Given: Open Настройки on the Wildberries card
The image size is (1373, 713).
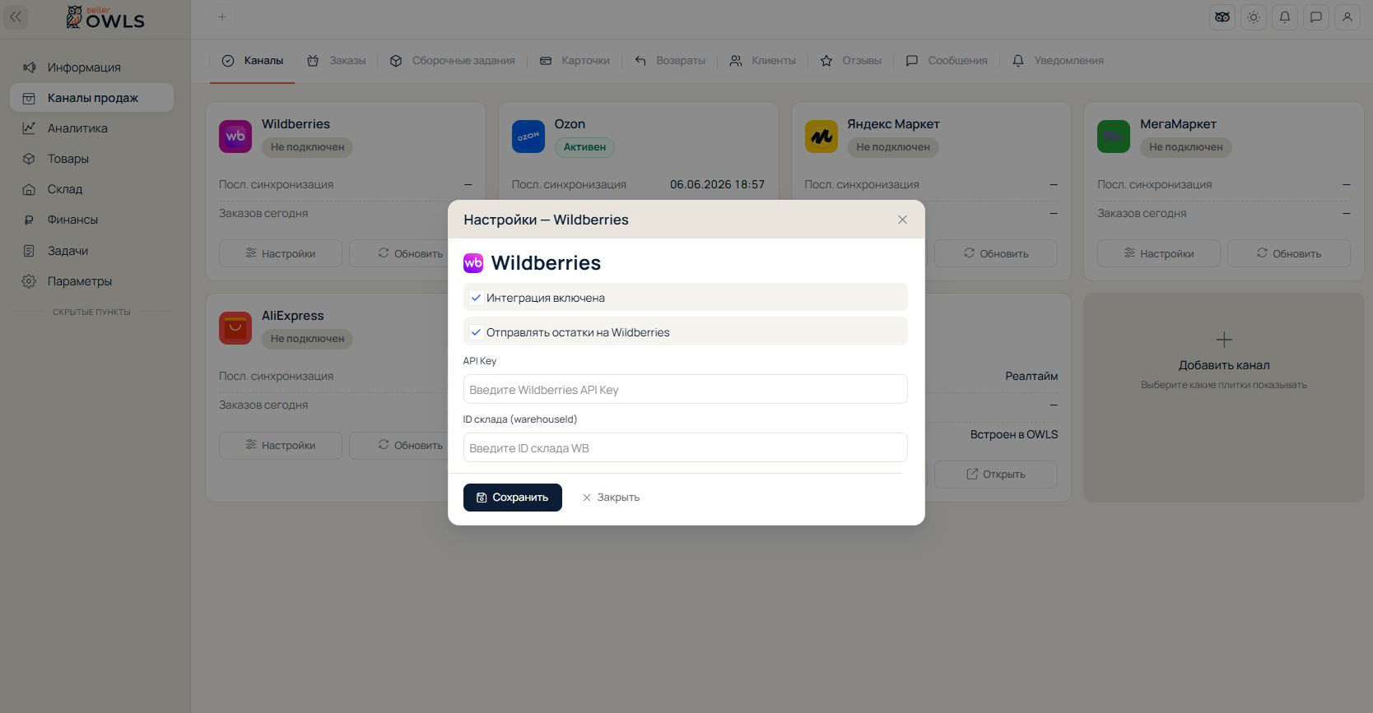Looking at the screenshot, I should pos(280,253).
